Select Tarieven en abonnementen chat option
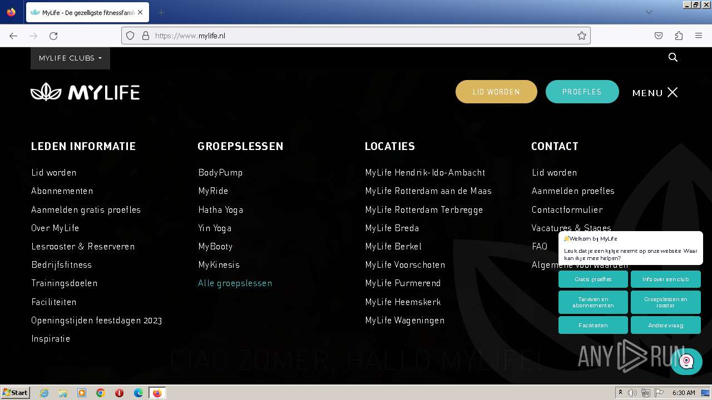 (x=593, y=302)
